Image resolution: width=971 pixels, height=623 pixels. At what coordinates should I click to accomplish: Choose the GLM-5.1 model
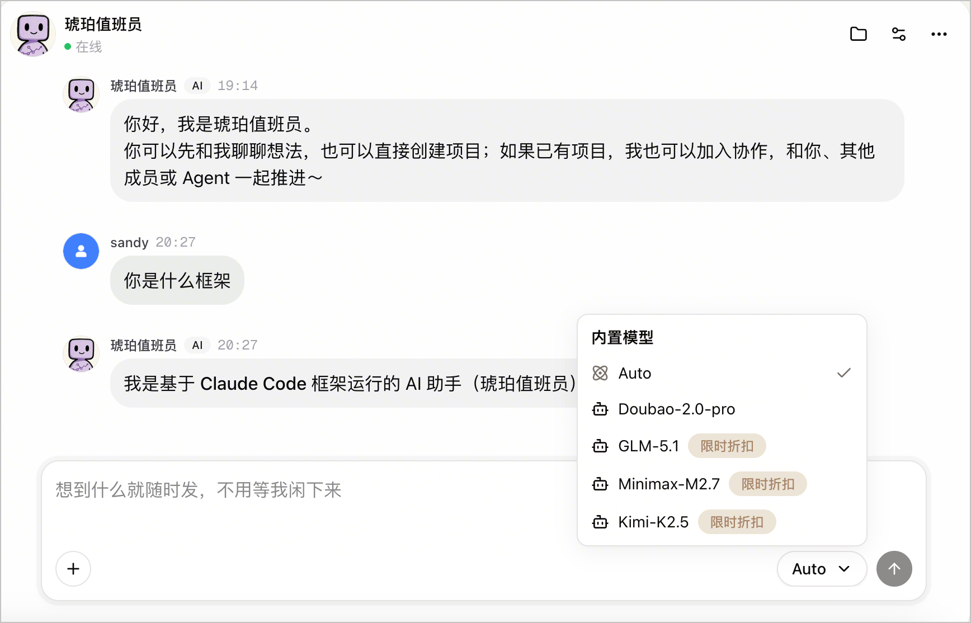coord(722,446)
